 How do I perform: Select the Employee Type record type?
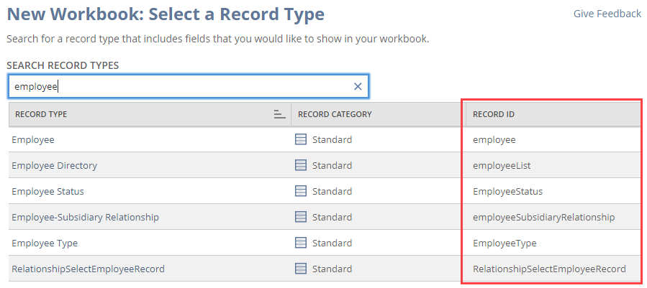pyautogui.click(x=45, y=243)
